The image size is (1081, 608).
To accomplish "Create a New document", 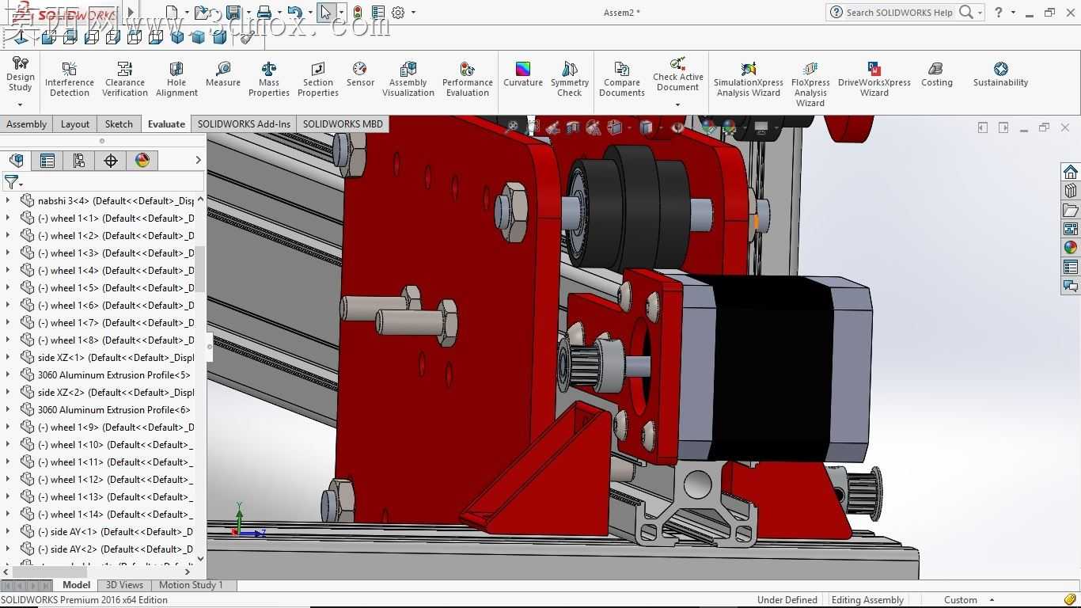I will click(x=172, y=13).
